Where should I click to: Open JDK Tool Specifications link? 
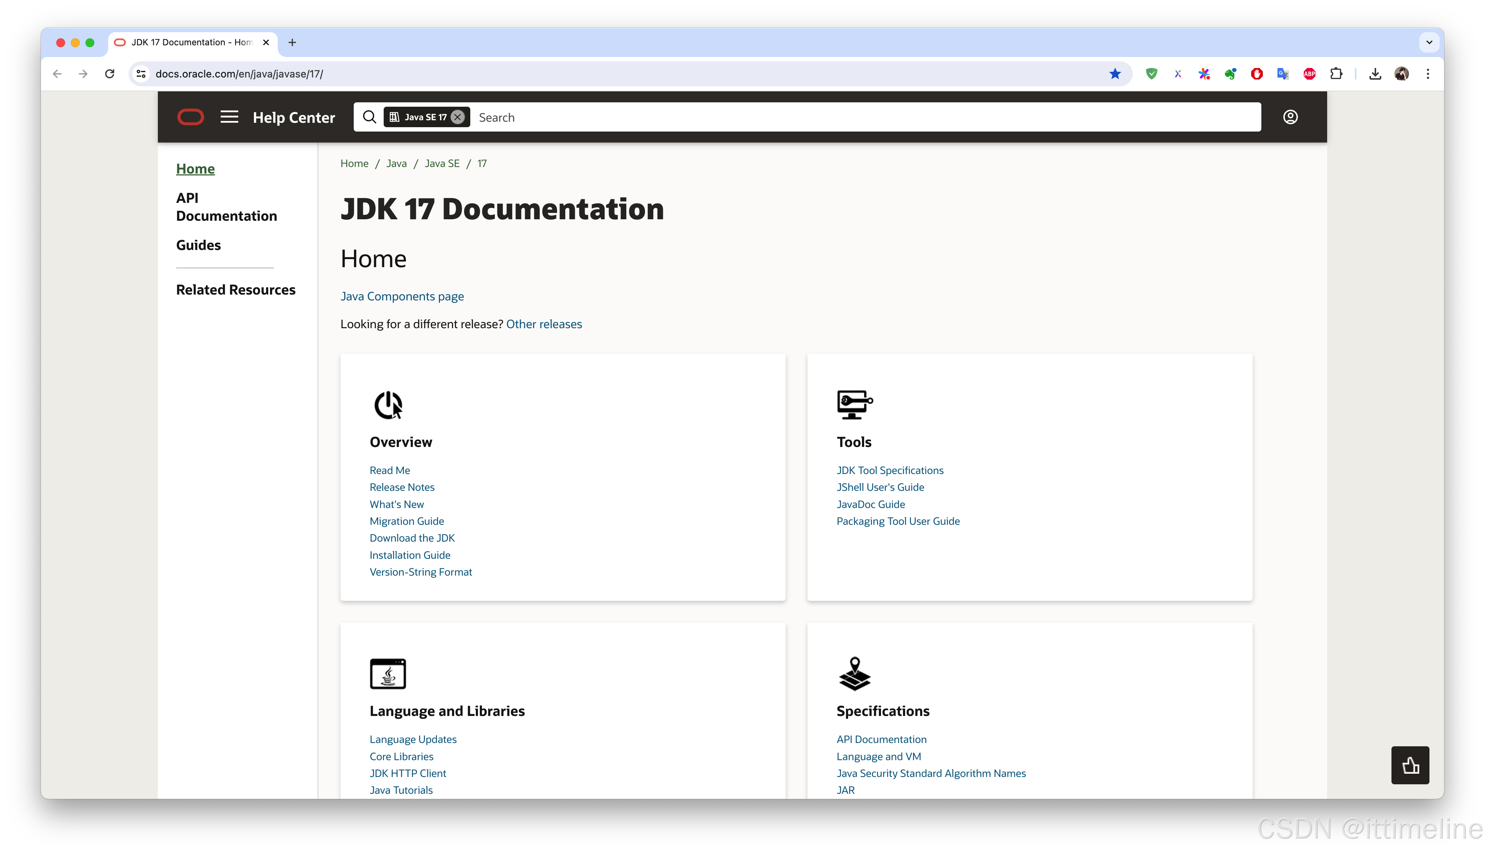(x=889, y=470)
